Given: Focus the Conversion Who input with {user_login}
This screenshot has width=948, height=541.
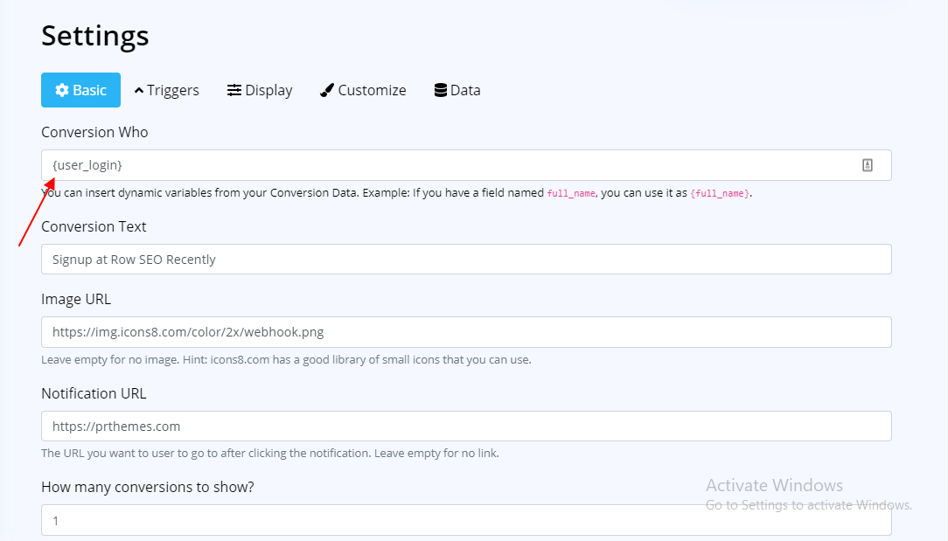Looking at the screenshot, I should pos(466,165).
